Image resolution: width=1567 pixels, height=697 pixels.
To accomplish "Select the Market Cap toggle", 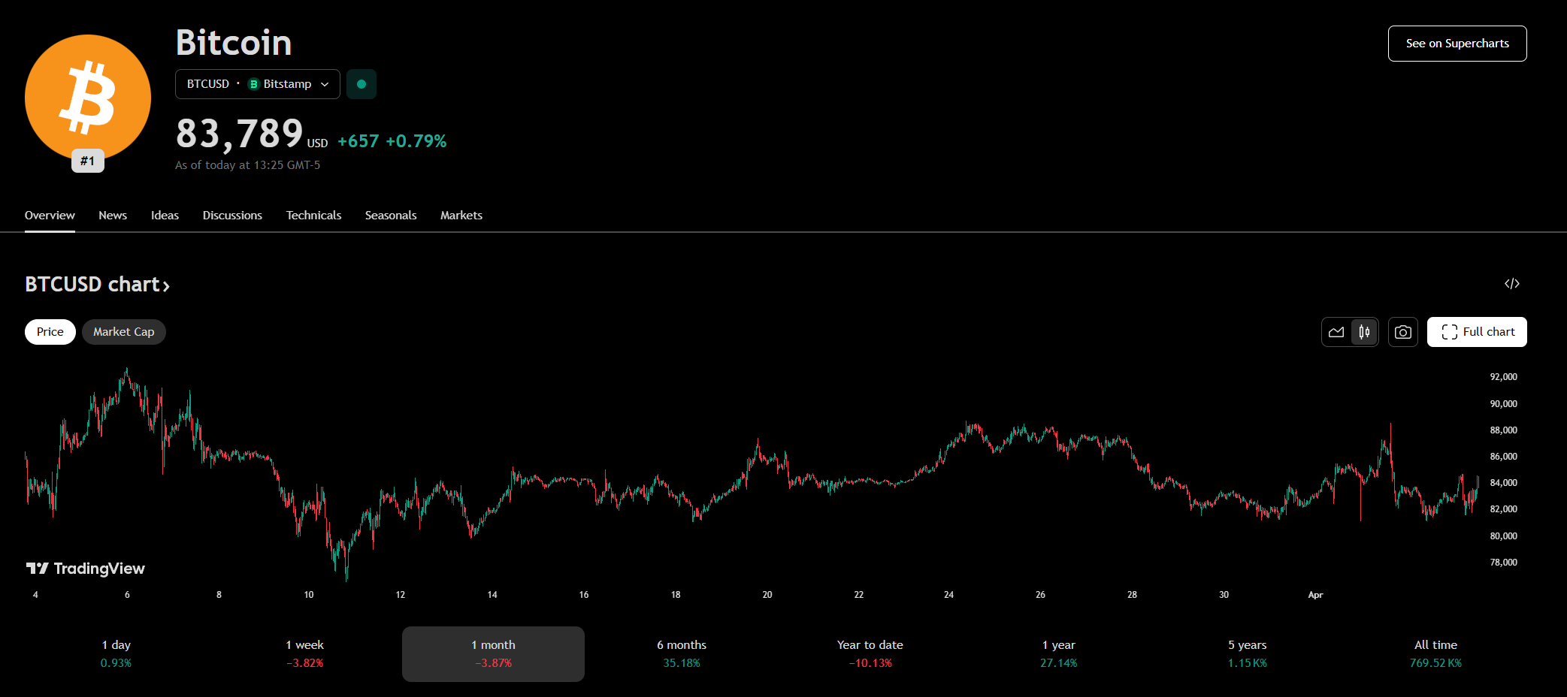I will click(124, 332).
